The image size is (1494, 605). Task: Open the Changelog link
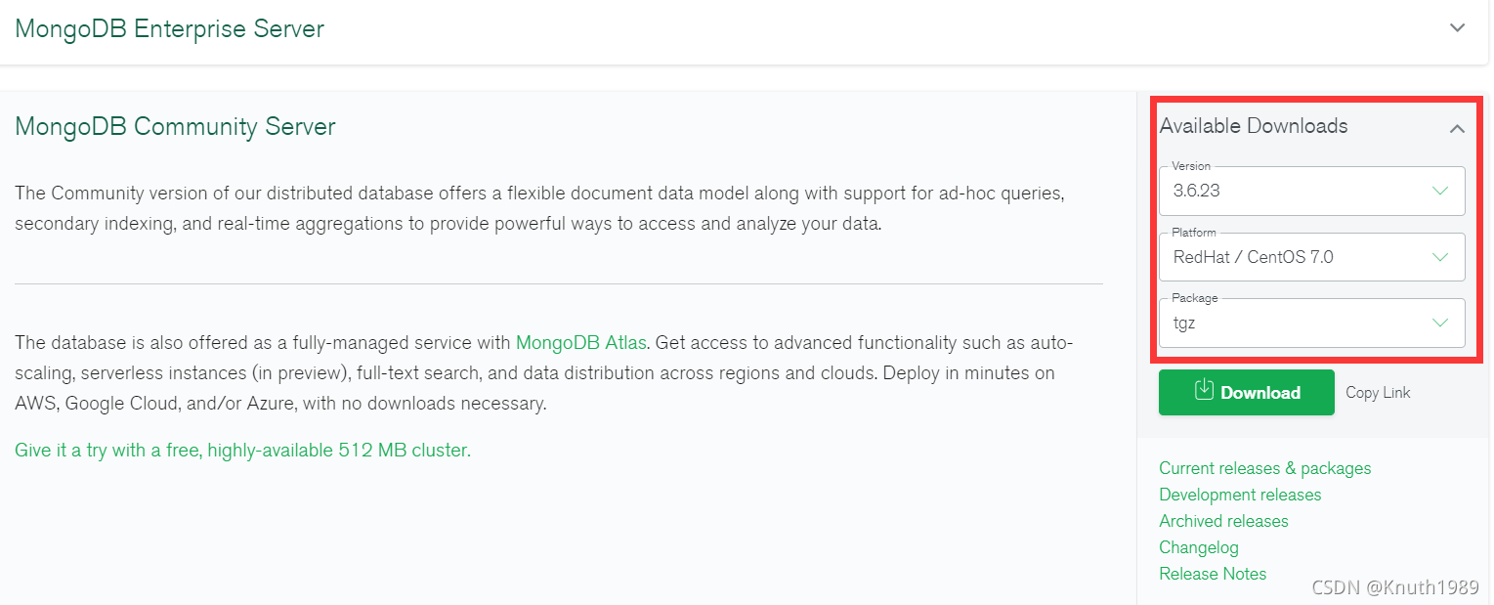tap(1199, 547)
